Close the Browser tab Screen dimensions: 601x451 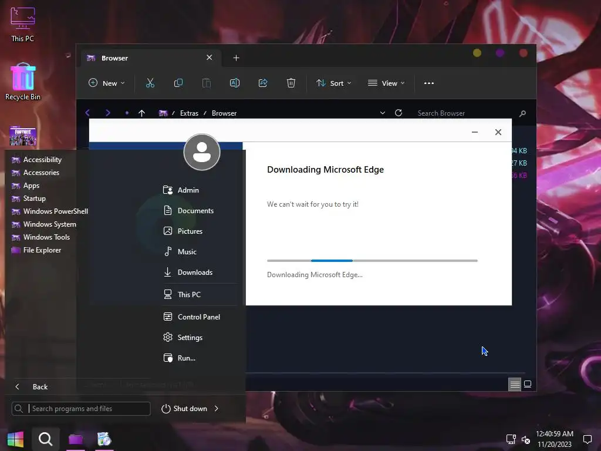click(x=210, y=58)
